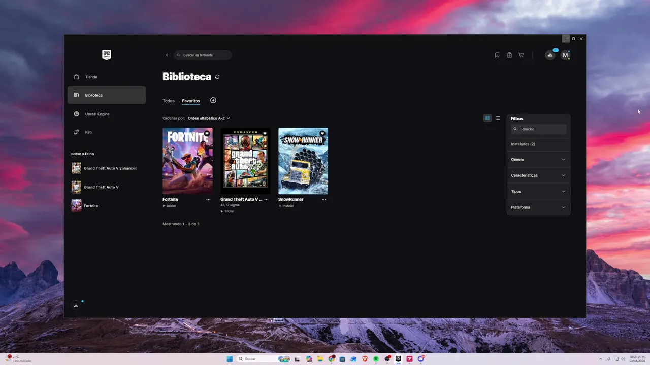650x365 pixels.
Task: Open Fab in the sidebar
Action: click(x=107, y=132)
